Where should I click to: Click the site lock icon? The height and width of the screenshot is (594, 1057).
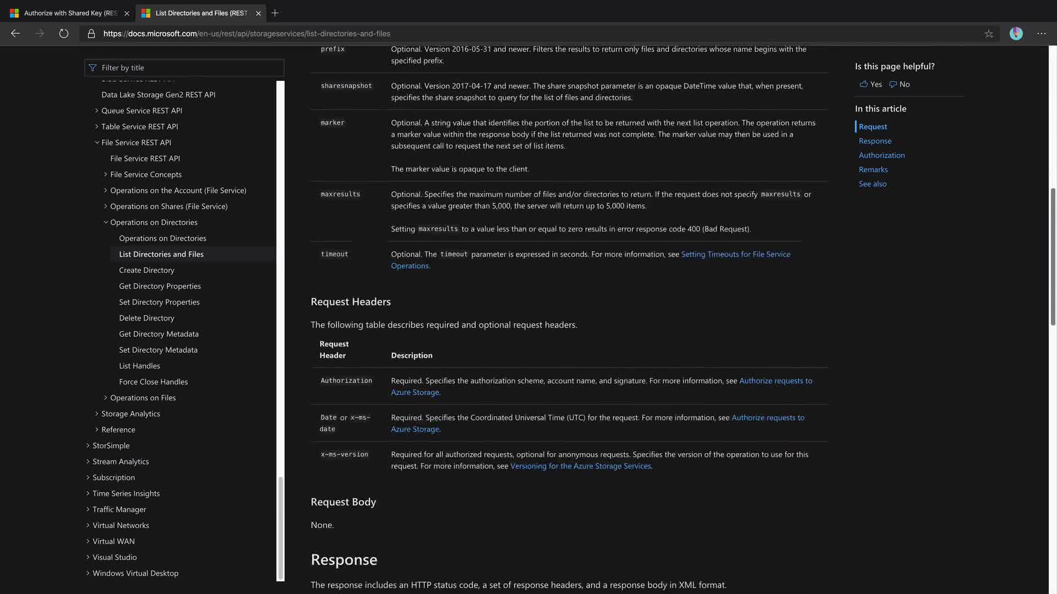tap(91, 34)
